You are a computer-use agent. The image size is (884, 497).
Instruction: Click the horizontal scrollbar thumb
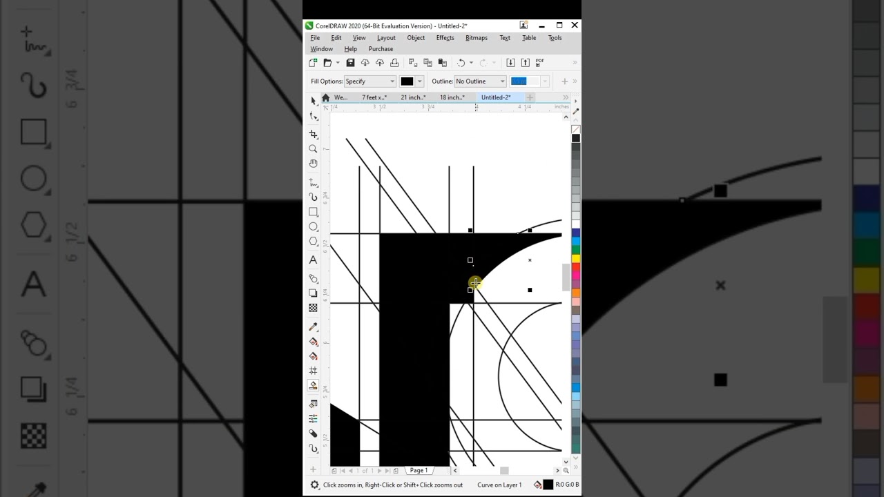pyautogui.click(x=504, y=471)
